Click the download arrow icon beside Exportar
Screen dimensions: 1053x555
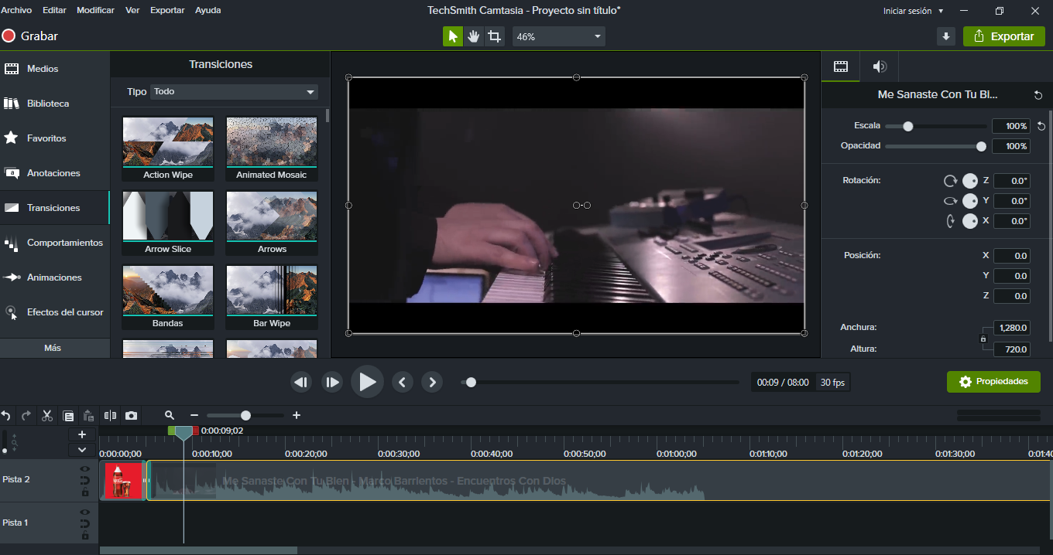[x=945, y=36]
